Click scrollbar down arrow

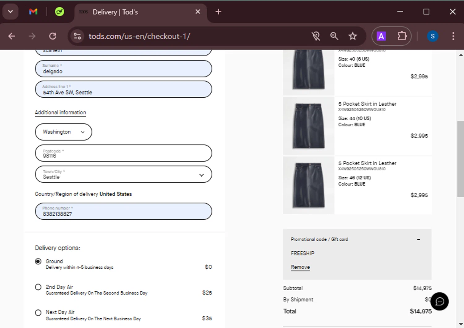461,324
